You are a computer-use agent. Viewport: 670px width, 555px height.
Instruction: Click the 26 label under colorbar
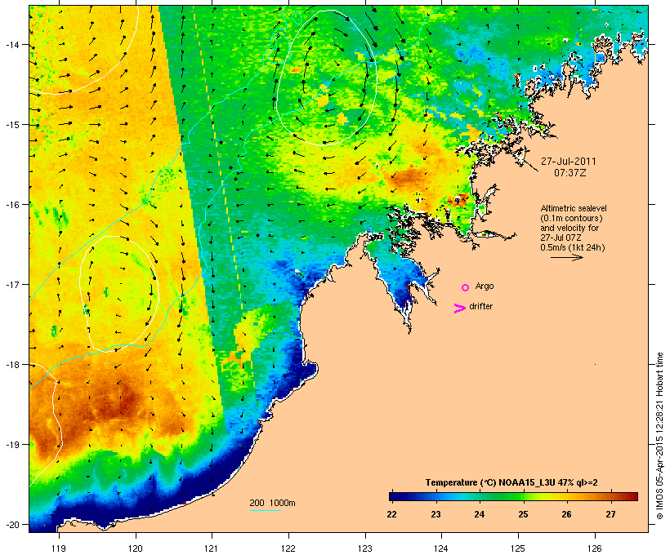pos(566,514)
